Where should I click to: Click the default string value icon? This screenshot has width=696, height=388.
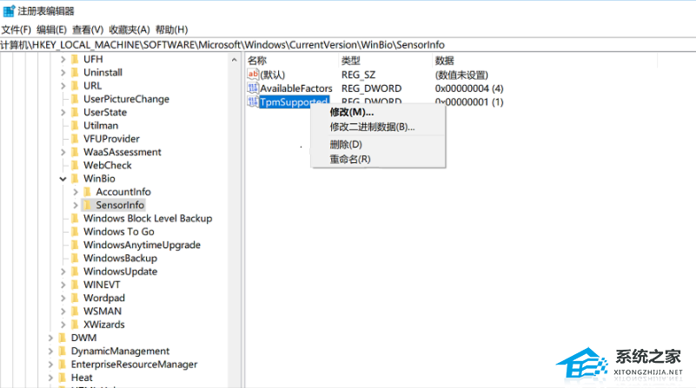[253, 75]
